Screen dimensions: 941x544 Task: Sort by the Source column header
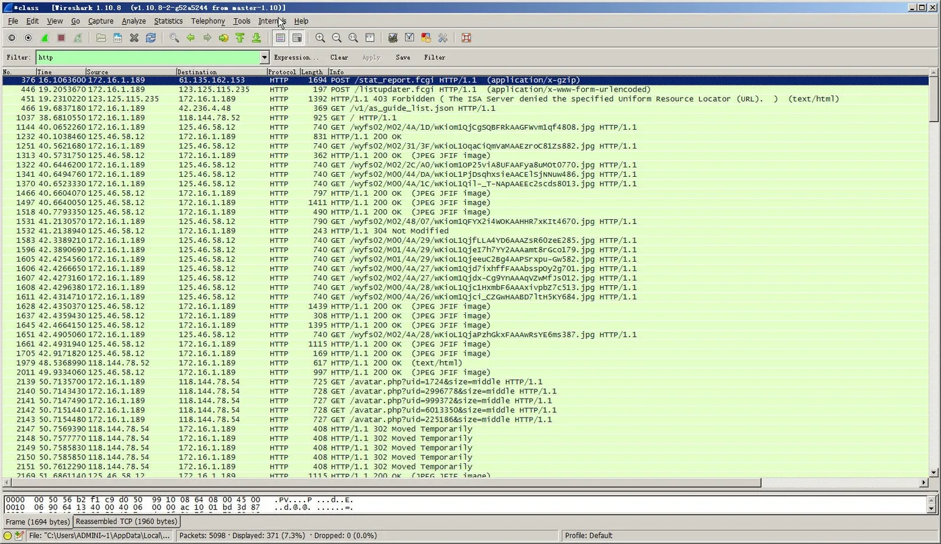click(x=131, y=72)
